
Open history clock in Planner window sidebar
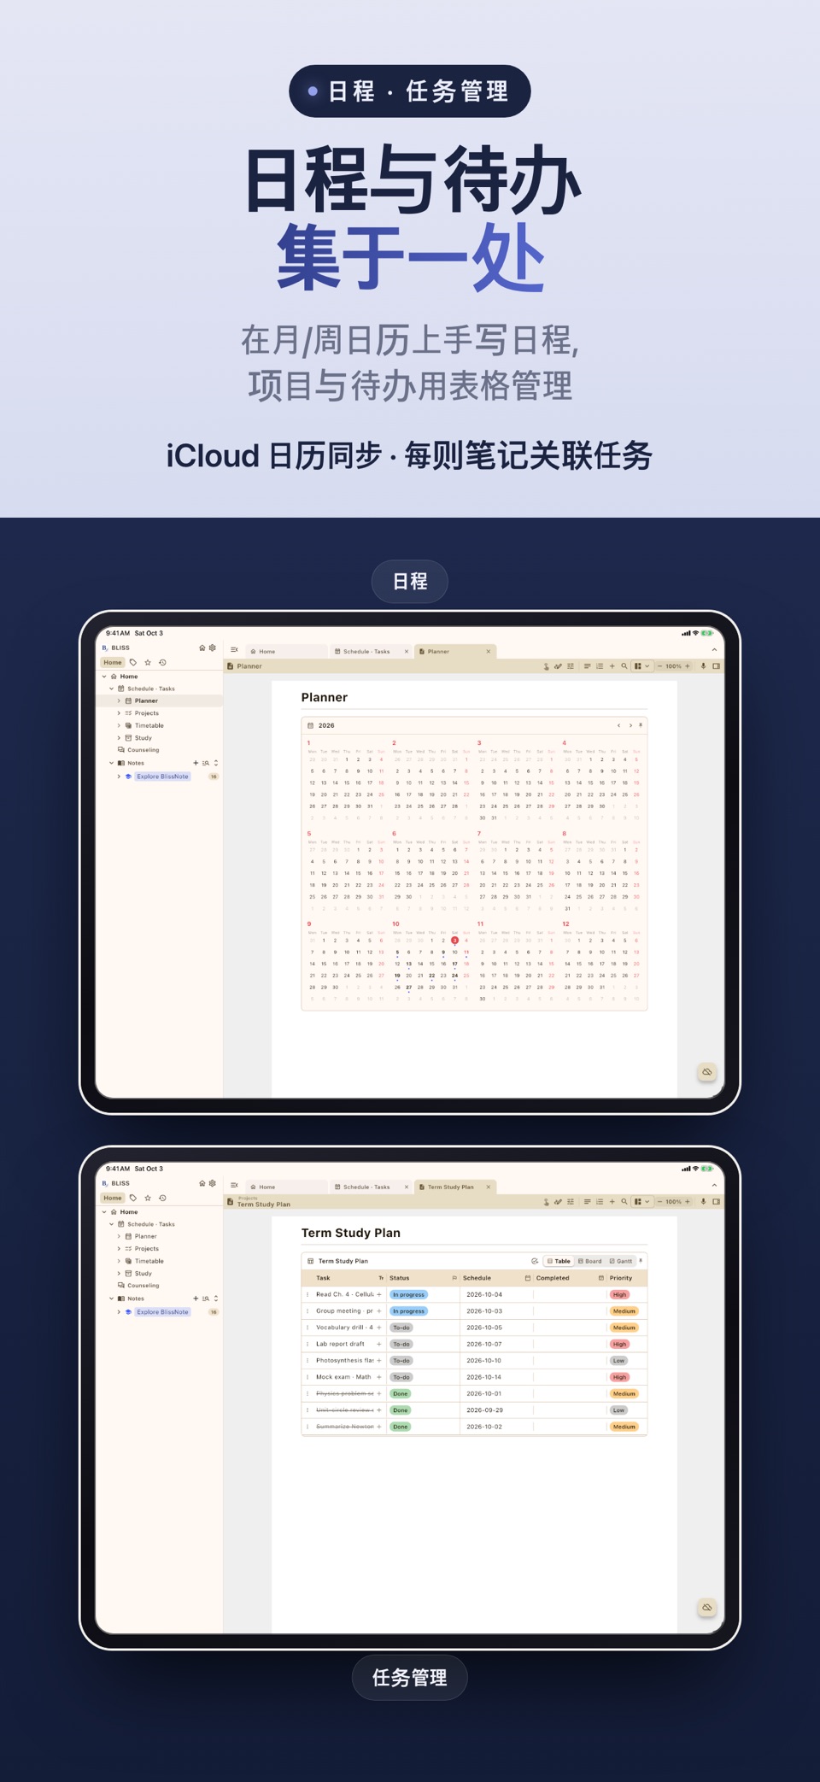click(x=162, y=662)
